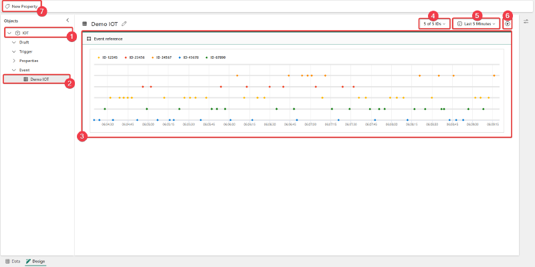Viewport: 535px width, 267px height.
Task: Switch to the Design tab
Action: tap(35, 262)
